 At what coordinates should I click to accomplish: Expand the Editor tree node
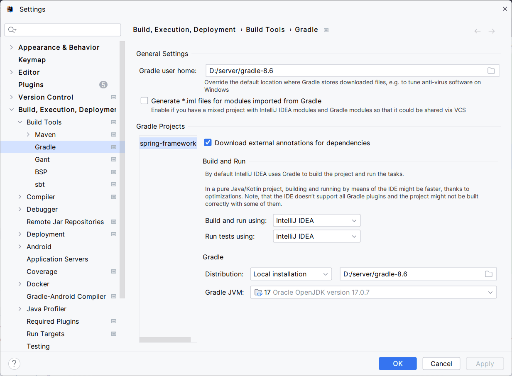click(x=11, y=72)
